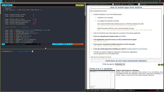Open the 'Filter by genre' dropdown
This screenshot has width=164, height=92.
120,64
